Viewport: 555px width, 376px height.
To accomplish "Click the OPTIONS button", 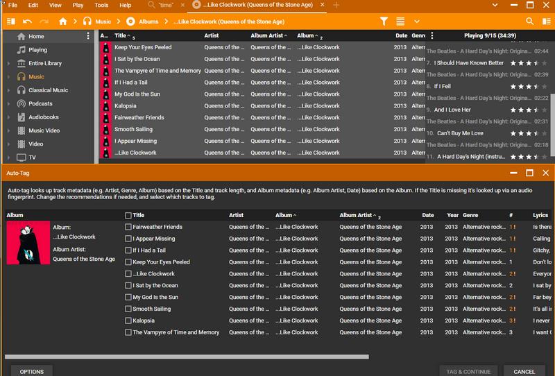I will [32, 371].
